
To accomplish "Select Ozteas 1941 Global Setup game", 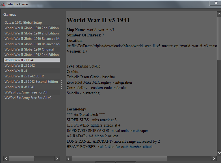I will [32, 23].
